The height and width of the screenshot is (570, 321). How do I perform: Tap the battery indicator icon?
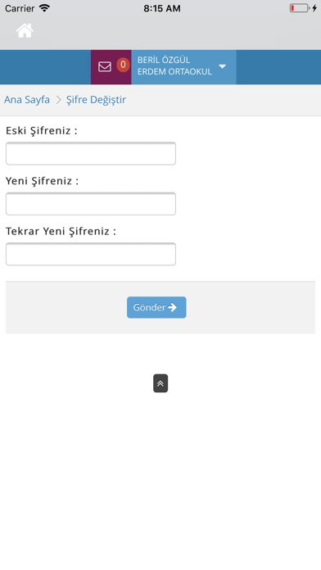(x=300, y=8)
